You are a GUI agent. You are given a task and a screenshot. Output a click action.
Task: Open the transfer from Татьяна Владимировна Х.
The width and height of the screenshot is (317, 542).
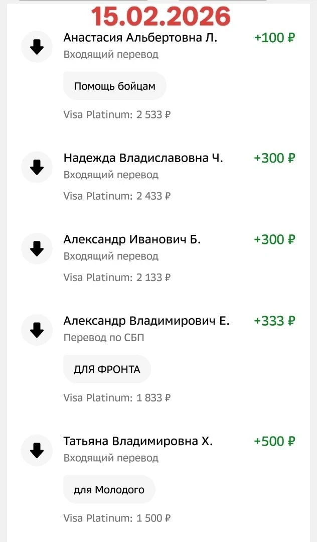pyautogui.click(x=138, y=441)
